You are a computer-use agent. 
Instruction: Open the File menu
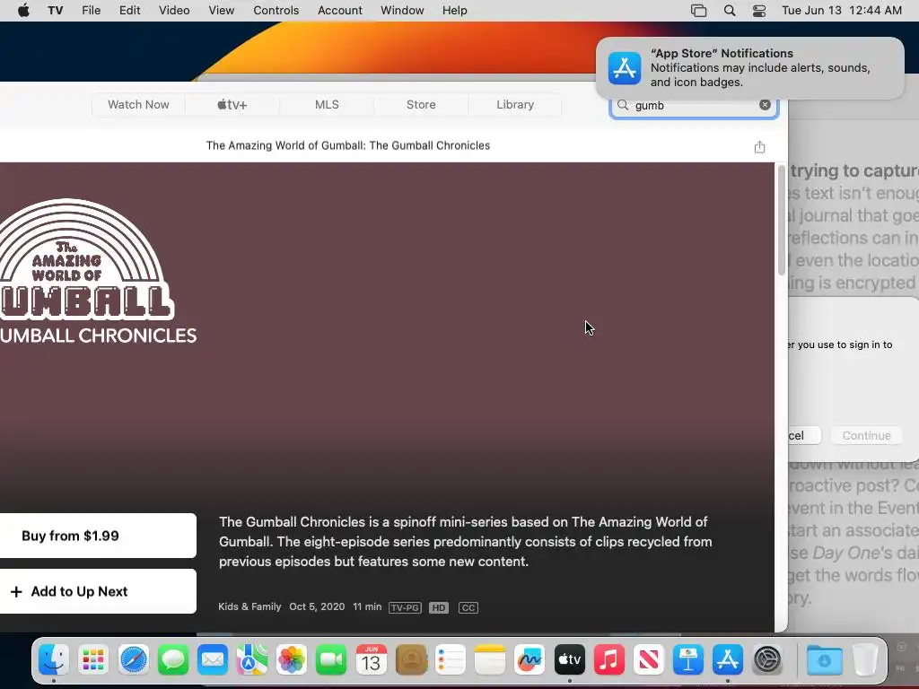(x=91, y=11)
